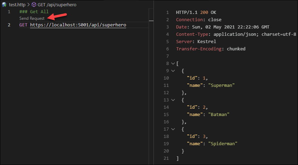Collapse the JSON array at line 8
298x165 pixels.
tap(173, 64)
